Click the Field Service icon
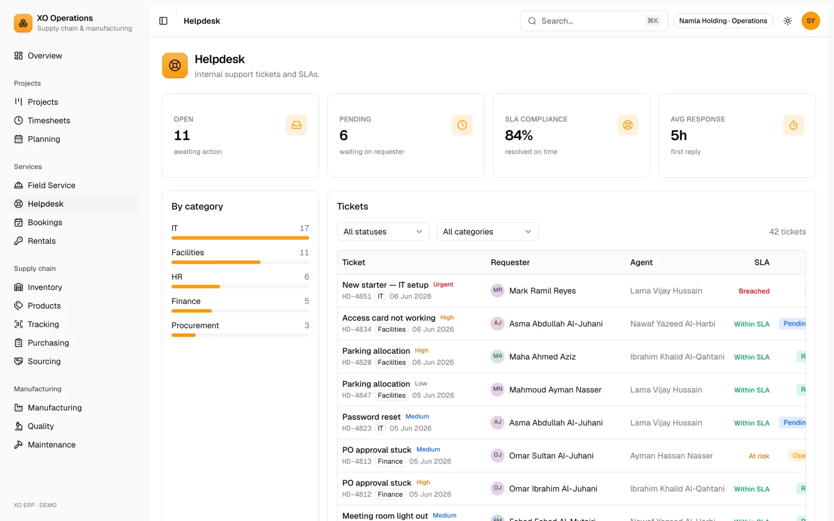 [x=19, y=185]
